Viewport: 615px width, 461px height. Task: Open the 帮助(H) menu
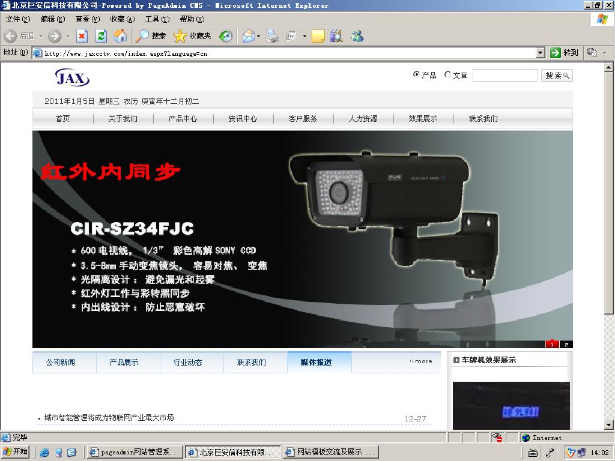click(192, 19)
